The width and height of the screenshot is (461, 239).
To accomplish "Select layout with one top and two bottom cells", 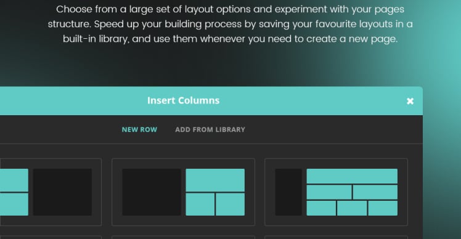I will pos(183,192).
